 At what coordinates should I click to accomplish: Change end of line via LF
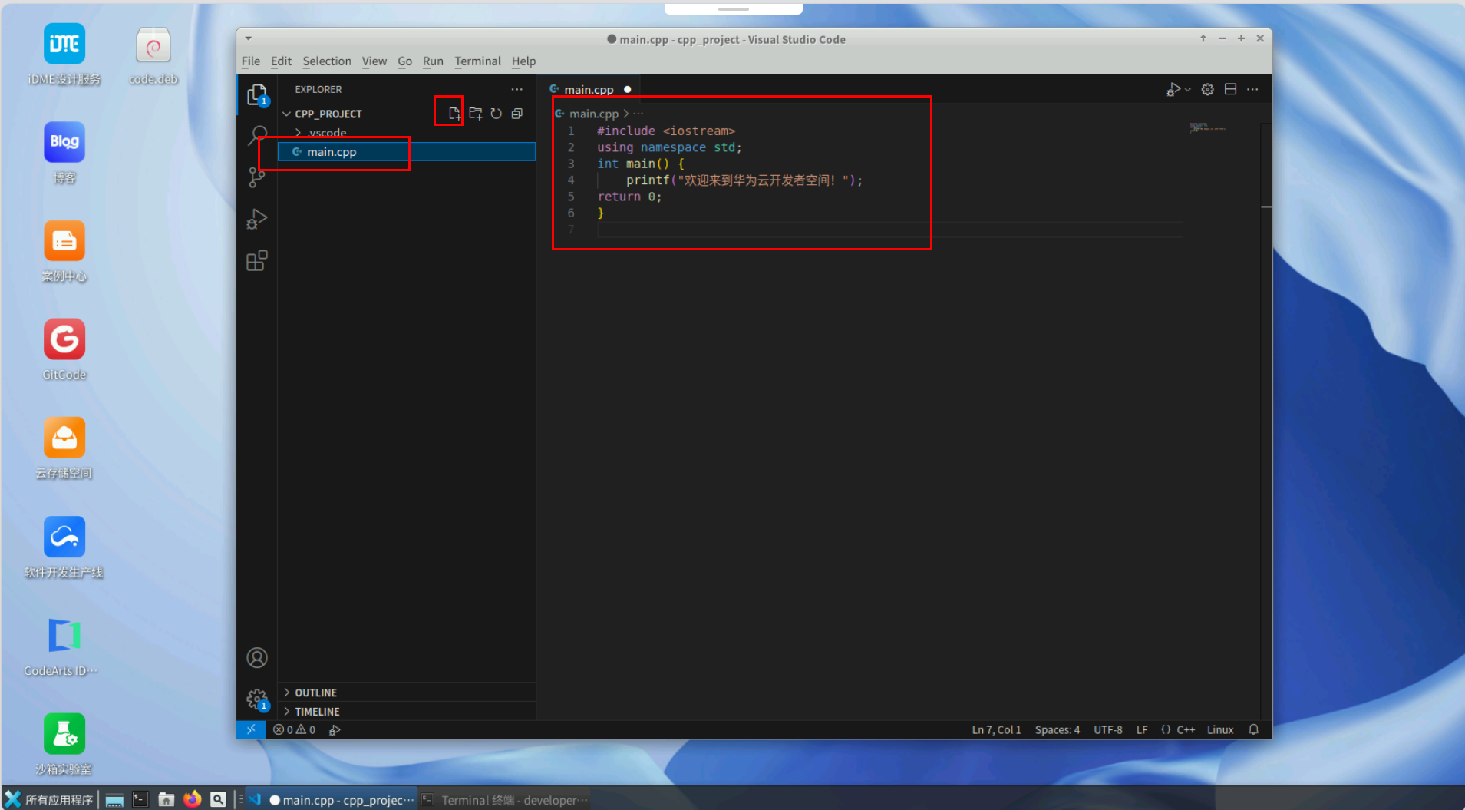[x=1142, y=729]
